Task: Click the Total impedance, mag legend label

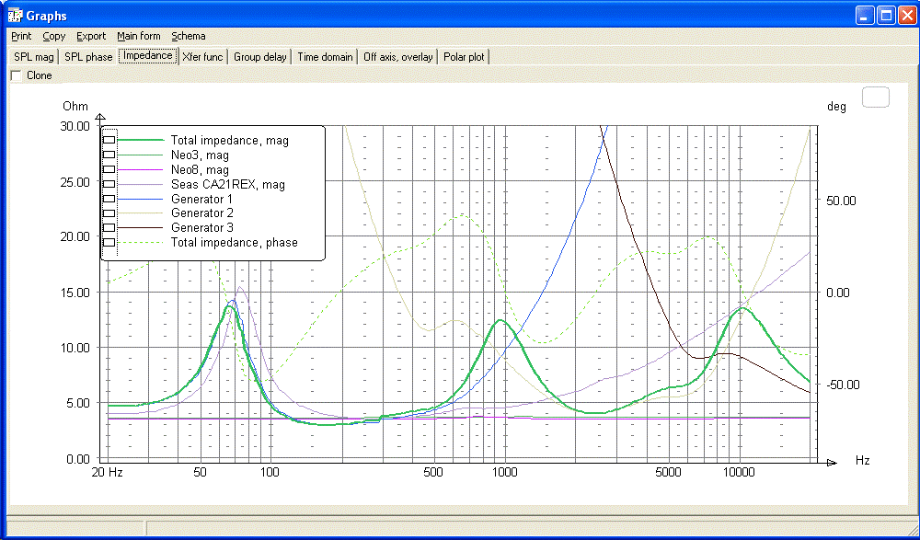Action: 229,141
